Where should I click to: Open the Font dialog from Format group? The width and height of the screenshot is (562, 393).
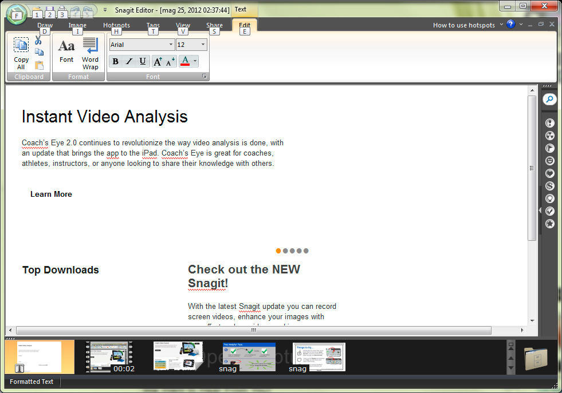66,51
